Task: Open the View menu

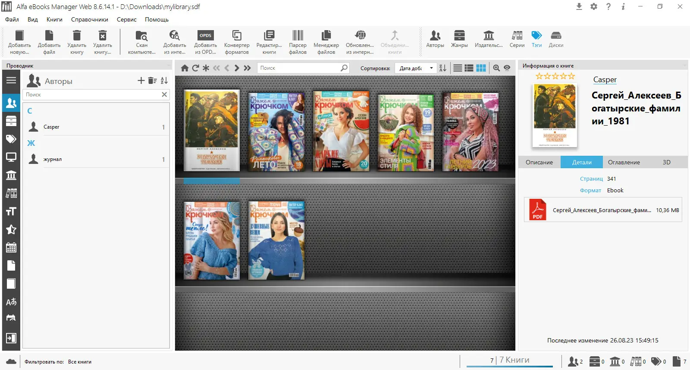Action: 33,19
